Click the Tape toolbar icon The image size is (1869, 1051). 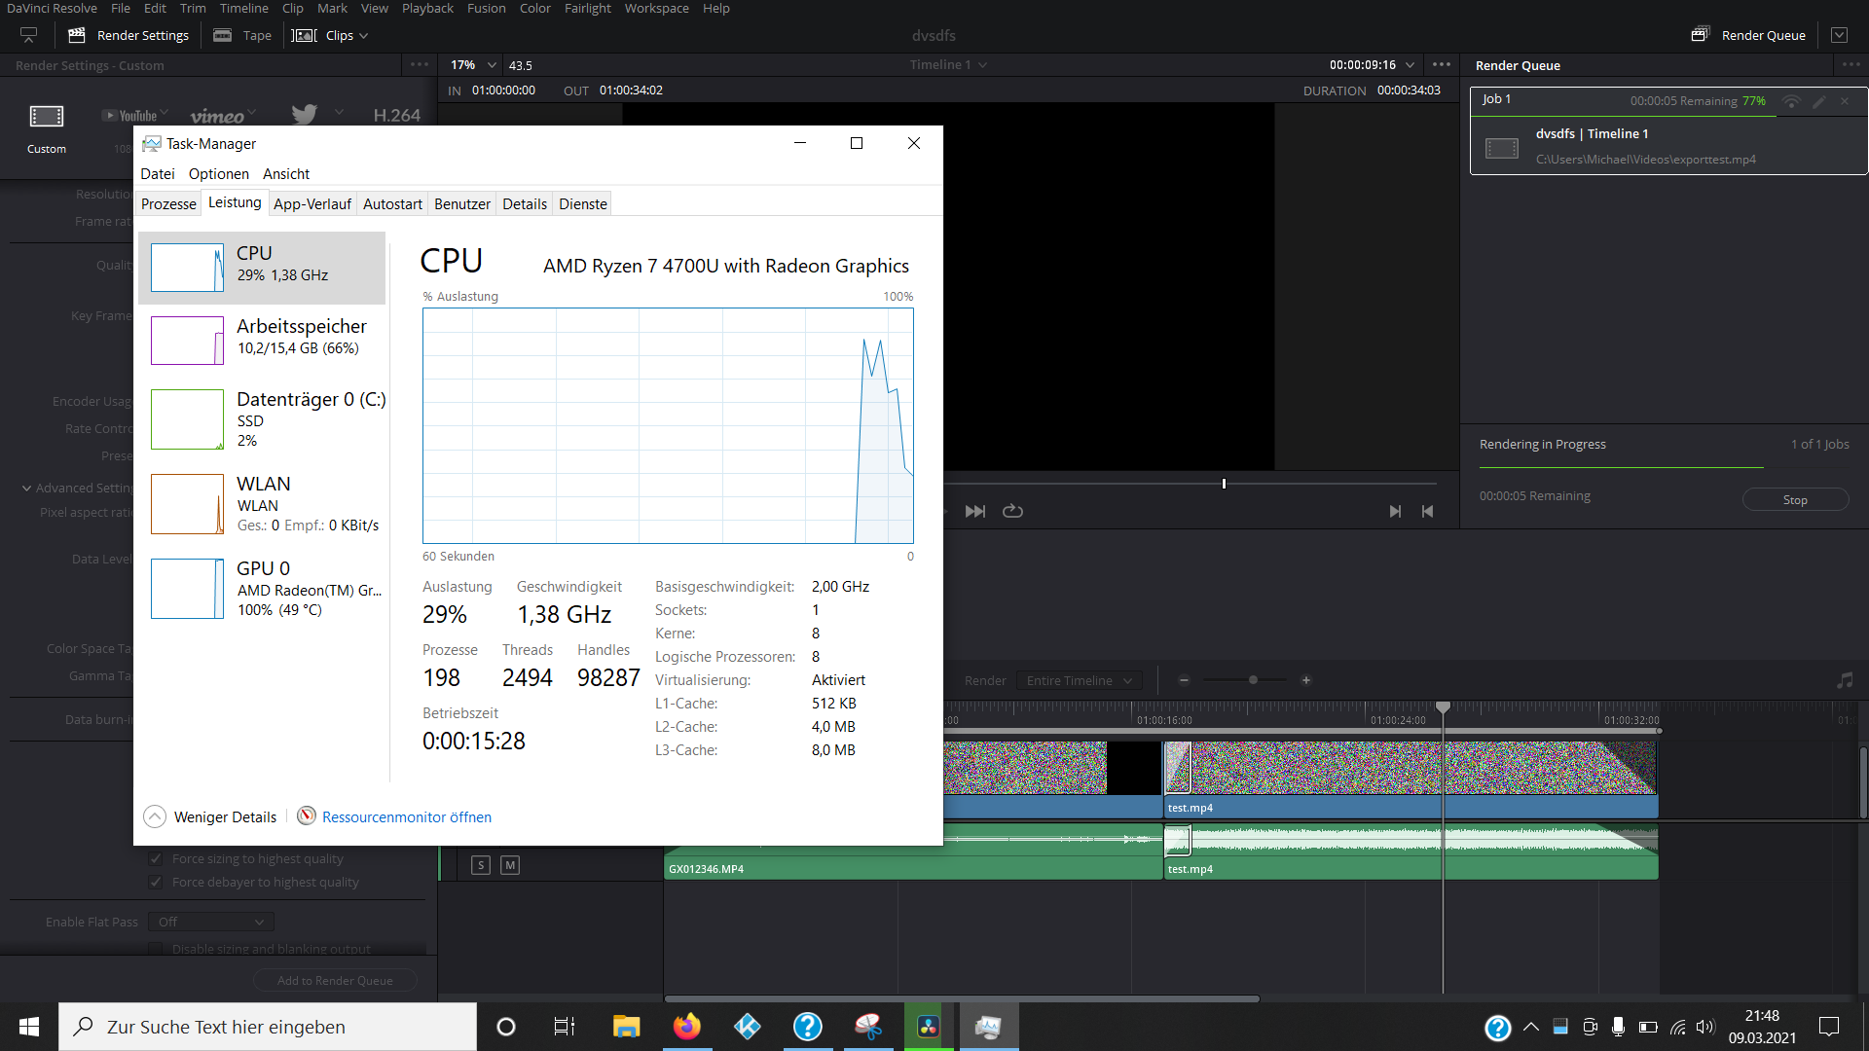coord(222,35)
